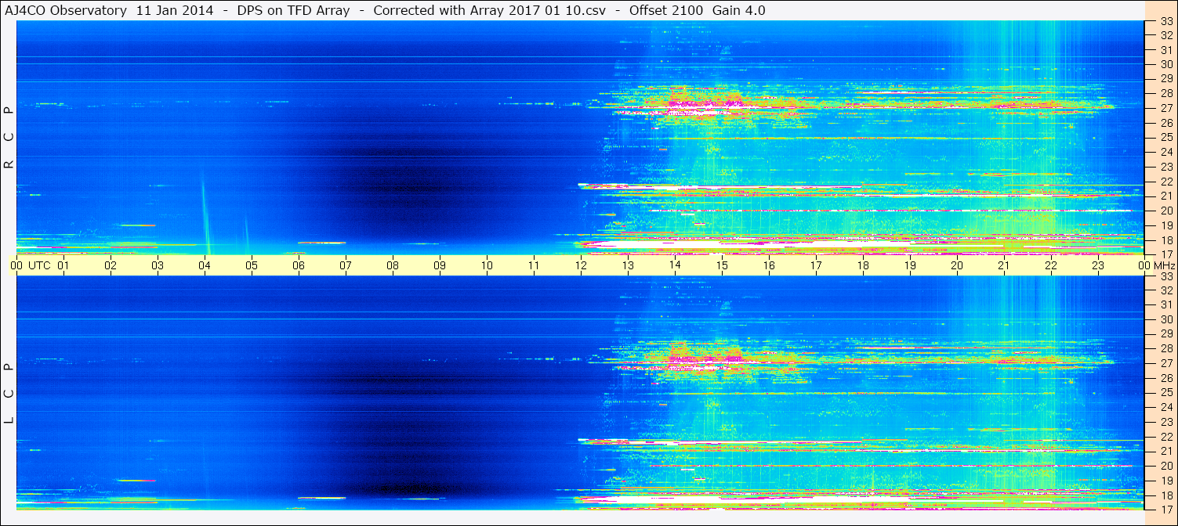Click the 19 MHz tick of the lower LCP plot
Image resolution: width=1178 pixels, height=526 pixels.
click(x=1165, y=481)
